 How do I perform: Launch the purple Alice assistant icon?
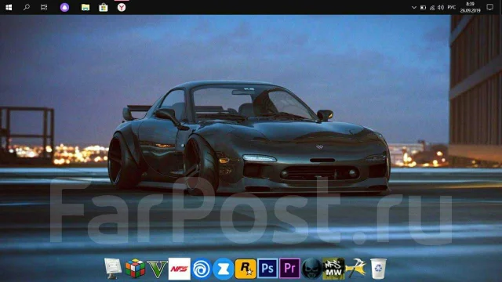64,7
